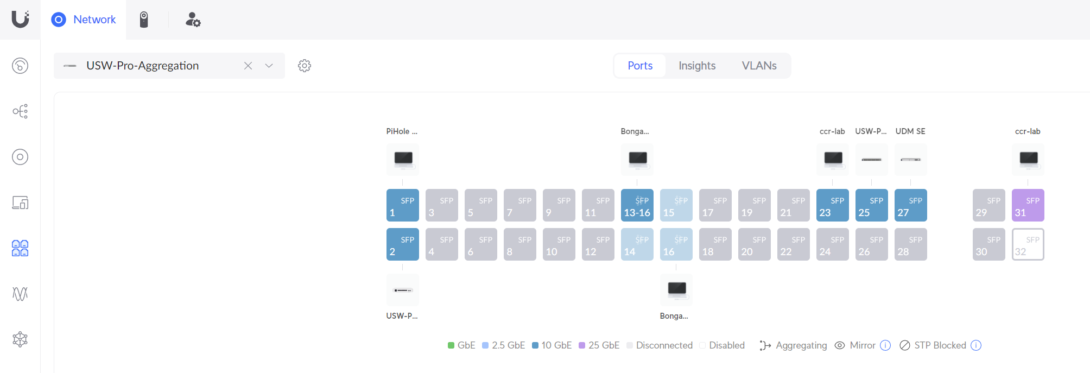Open the UniFi Protect camera app
1090x373 pixels.
click(x=144, y=20)
